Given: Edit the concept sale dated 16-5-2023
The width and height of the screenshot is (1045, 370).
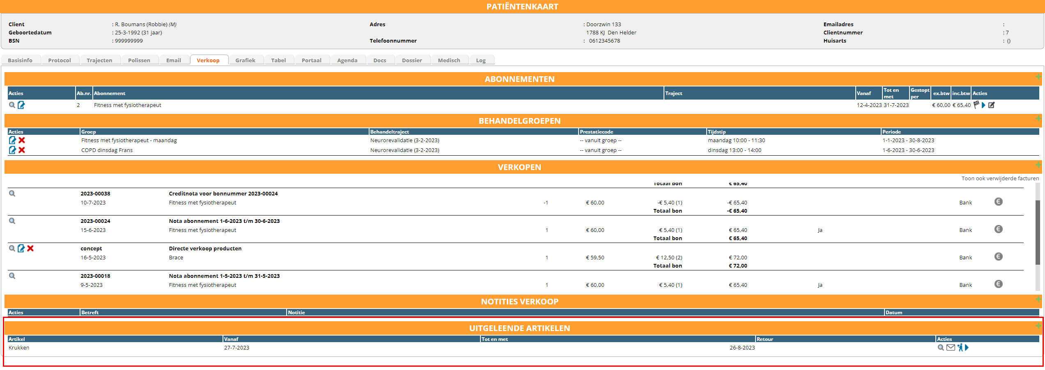Looking at the screenshot, I should 21,248.
